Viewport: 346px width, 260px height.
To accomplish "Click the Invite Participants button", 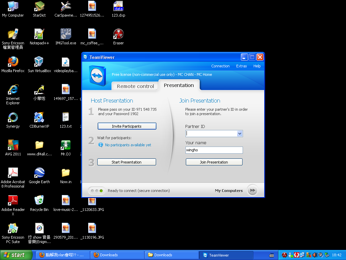I will pos(127,126).
